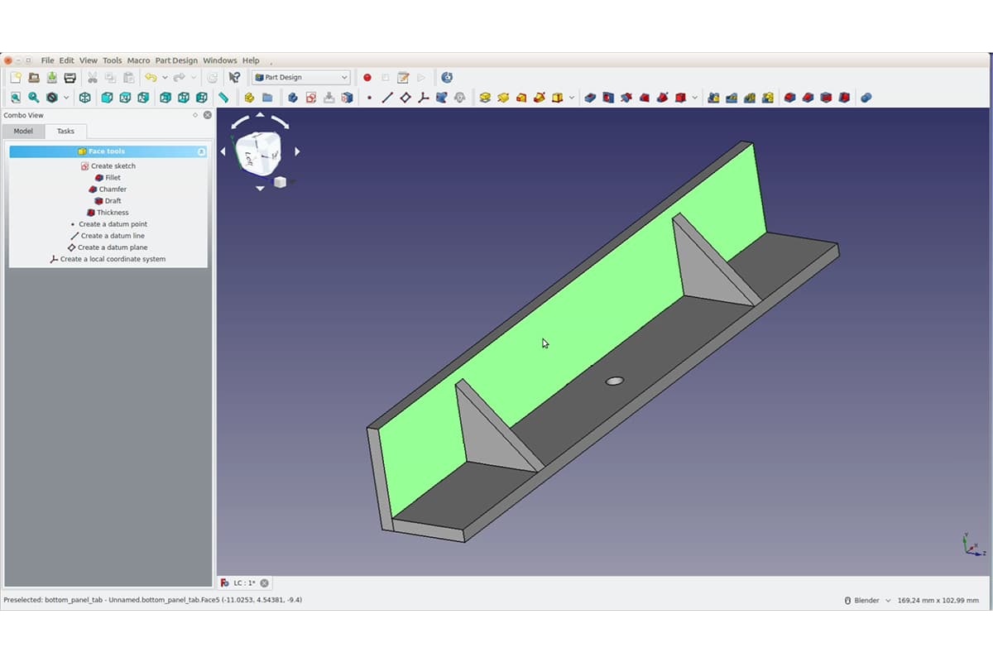
Task: Select the Tasks tab
Action: pos(65,131)
